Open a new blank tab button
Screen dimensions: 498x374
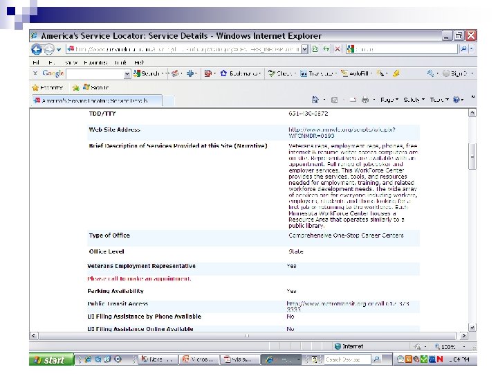pos(169,101)
